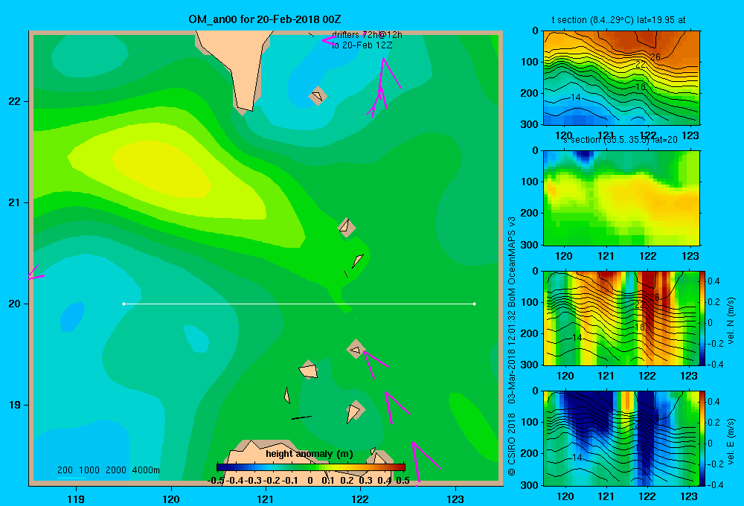Click the height anomaly color bar

click(311, 467)
